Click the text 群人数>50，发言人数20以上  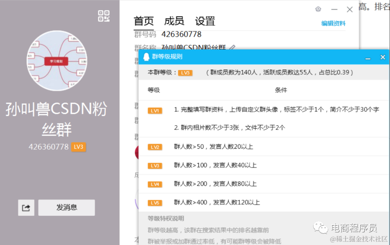click(213, 146)
